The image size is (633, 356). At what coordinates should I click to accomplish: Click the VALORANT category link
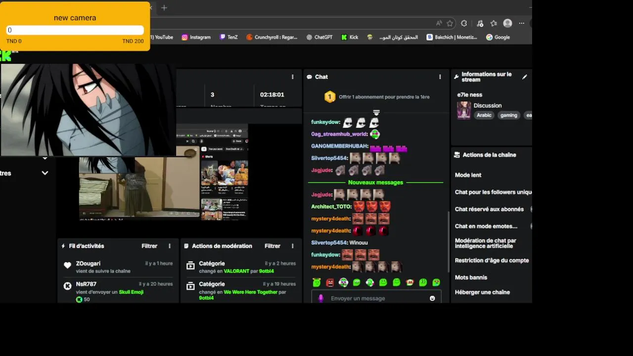click(x=236, y=271)
